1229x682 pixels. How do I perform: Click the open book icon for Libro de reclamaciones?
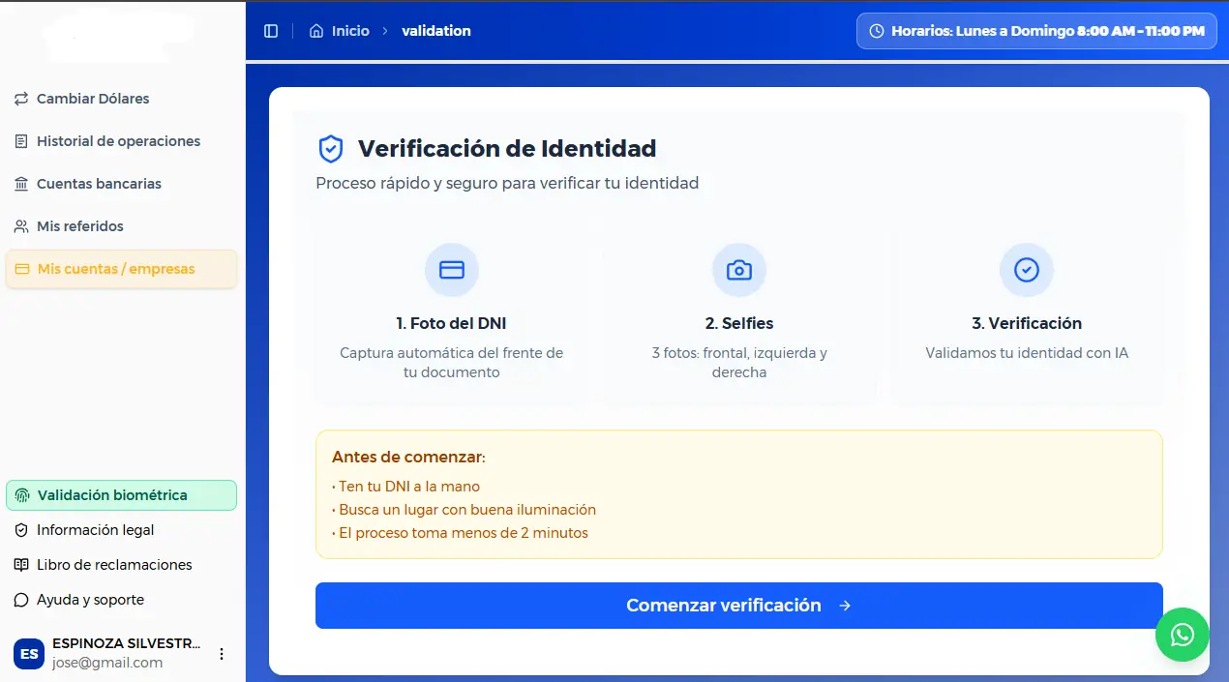click(21, 565)
